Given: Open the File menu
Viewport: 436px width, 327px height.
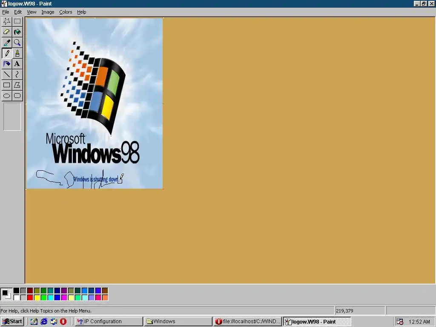Looking at the screenshot, I should 6,12.
